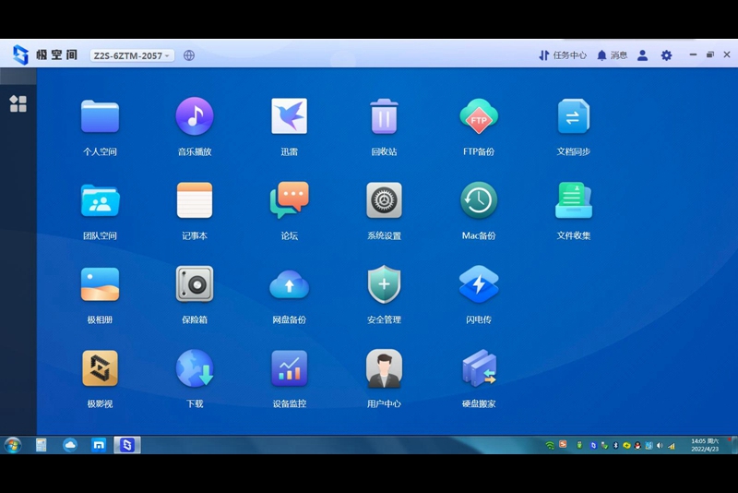Screen dimensions: 738x493
Task: Click the user profile icon in header
Action: (x=642, y=55)
